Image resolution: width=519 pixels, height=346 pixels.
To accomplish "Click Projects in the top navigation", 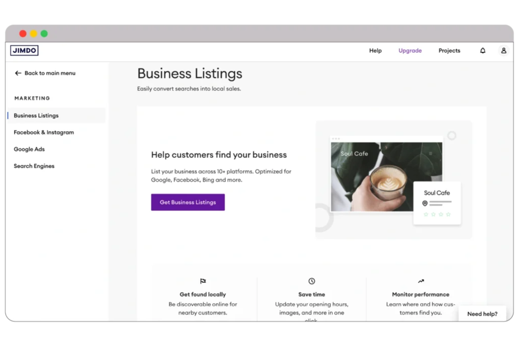I will (449, 50).
